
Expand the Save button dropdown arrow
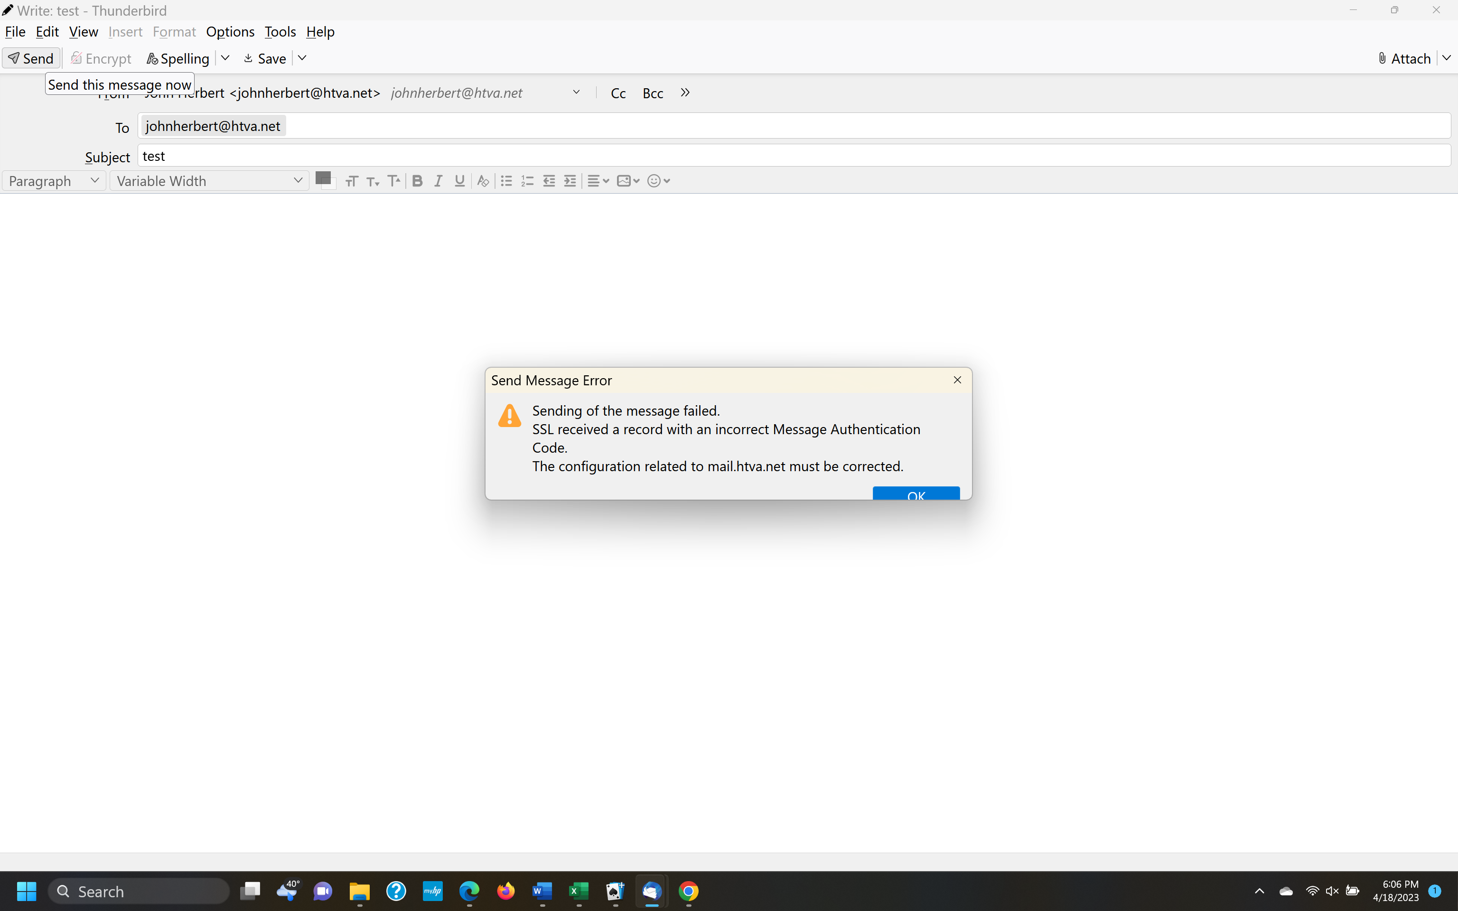(302, 58)
